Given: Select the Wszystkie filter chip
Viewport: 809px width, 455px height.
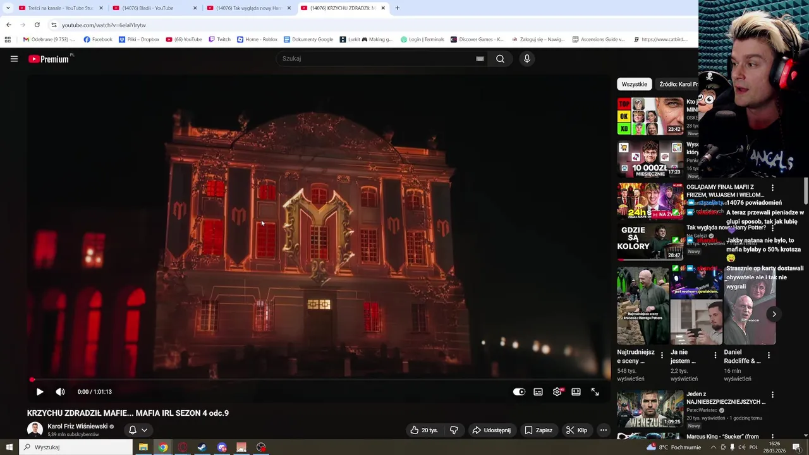Looking at the screenshot, I should point(634,84).
